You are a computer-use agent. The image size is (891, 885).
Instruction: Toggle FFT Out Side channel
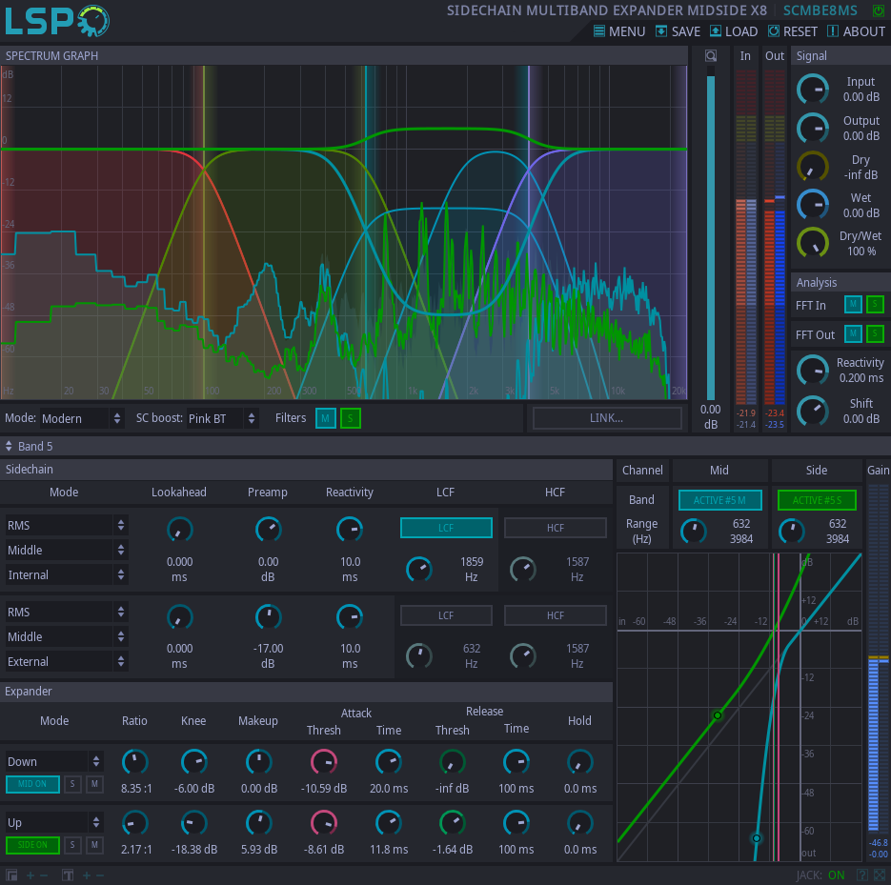[x=875, y=334]
